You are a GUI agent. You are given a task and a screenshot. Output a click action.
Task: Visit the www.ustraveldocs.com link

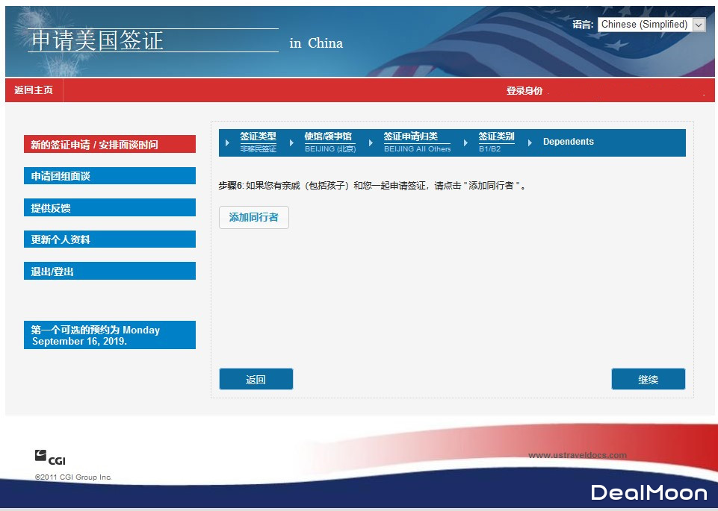pos(578,454)
